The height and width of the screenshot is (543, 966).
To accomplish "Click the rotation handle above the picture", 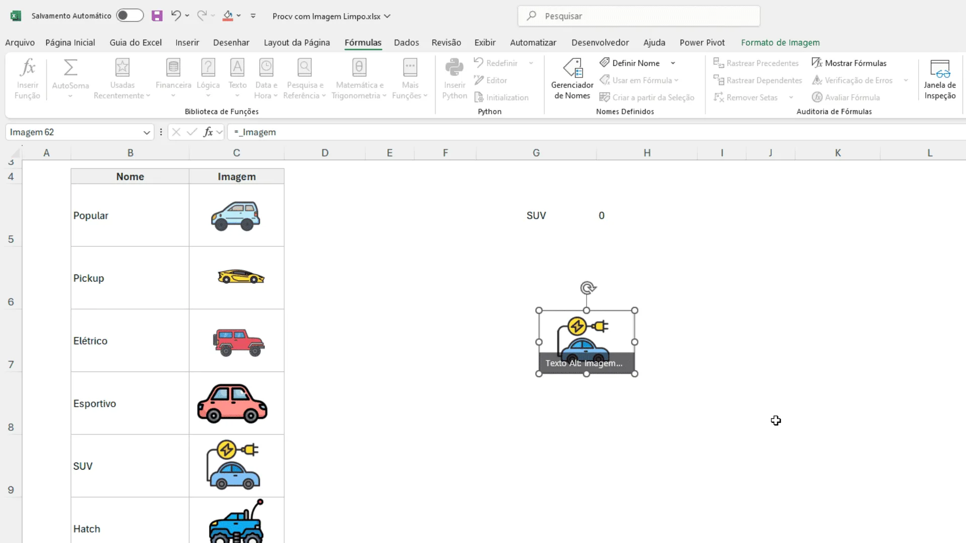I will [588, 288].
